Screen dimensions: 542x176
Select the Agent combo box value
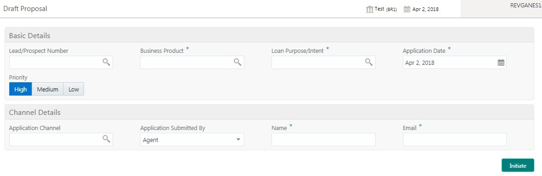(x=192, y=139)
